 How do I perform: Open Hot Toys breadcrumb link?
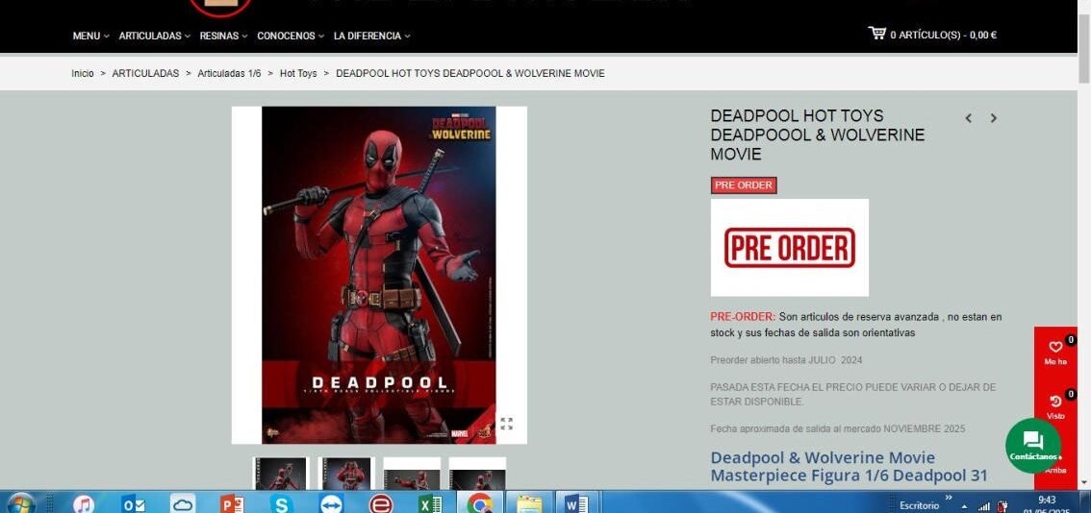coord(298,73)
